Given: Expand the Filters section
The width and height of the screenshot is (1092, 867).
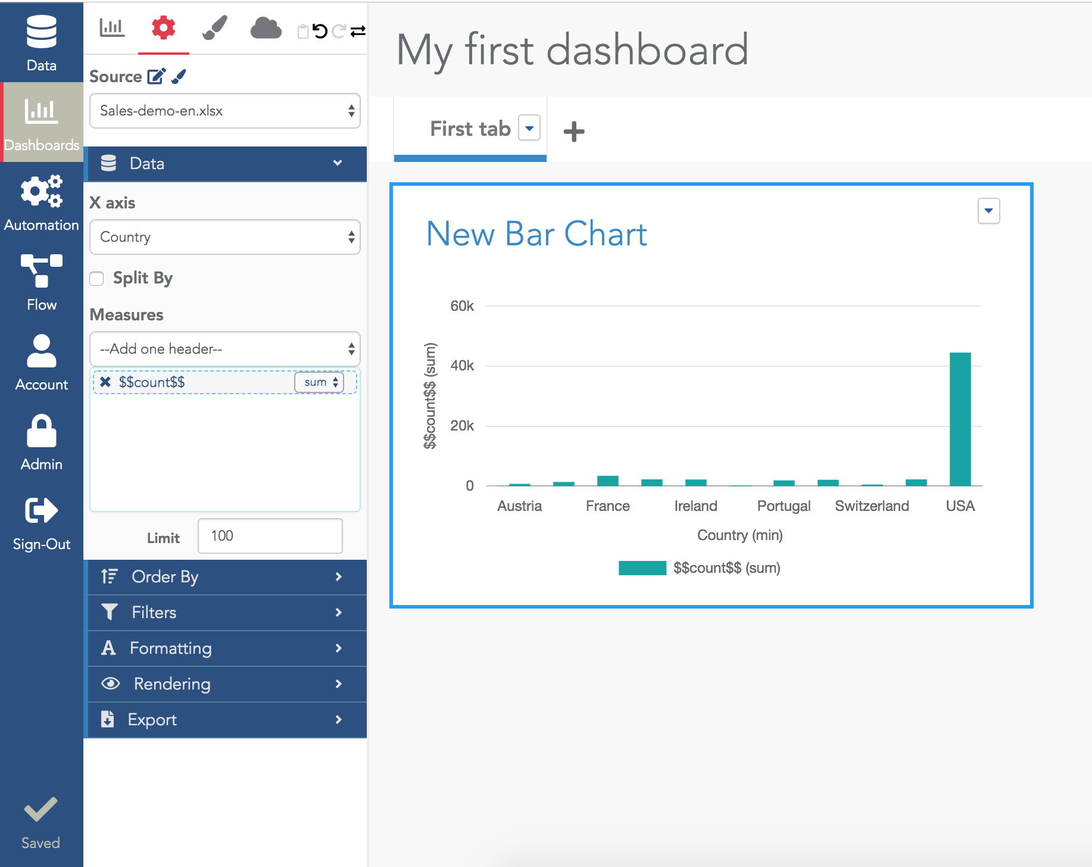Looking at the screenshot, I should [226, 612].
